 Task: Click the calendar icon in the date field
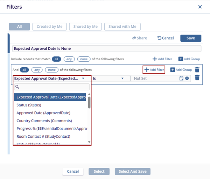tap(181, 78)
